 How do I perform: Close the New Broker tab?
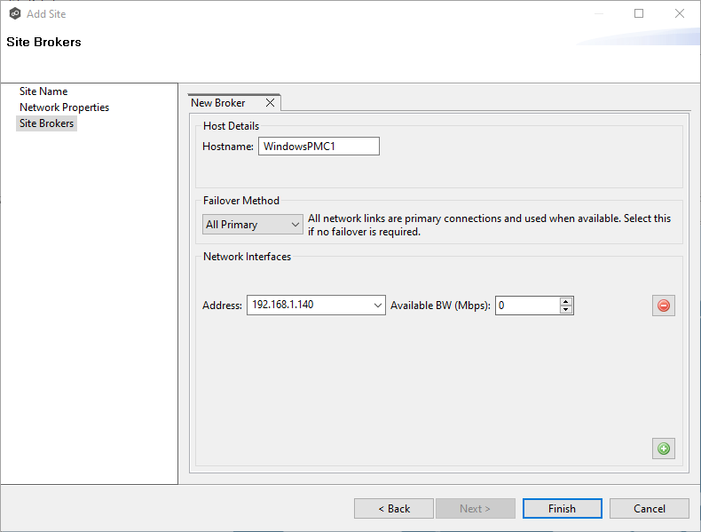(x=270, y=103)
